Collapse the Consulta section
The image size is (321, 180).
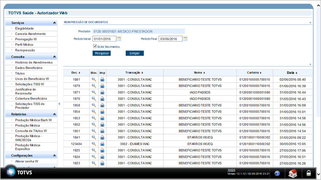point(54,57)
